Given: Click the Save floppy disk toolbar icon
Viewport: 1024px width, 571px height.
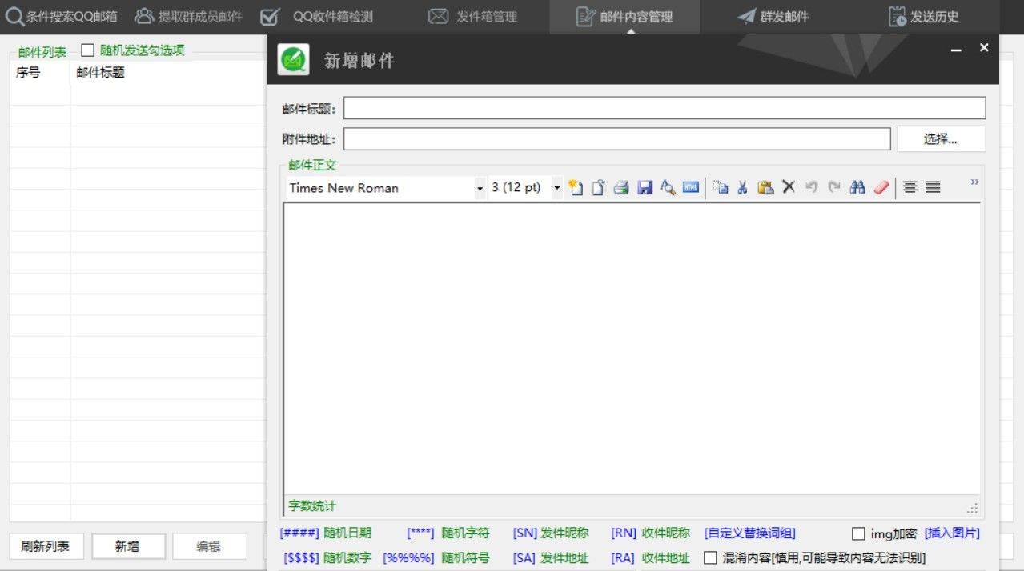Looking at the screenshot, I should 645,187.
